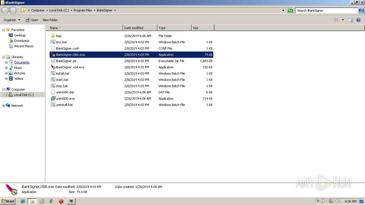Select the unins000.dat file icon
The image size is (365, 205).
click(53, 92)
